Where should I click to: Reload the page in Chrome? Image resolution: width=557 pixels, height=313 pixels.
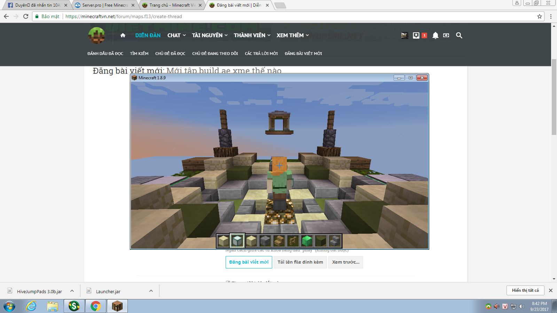coord(26,16)
